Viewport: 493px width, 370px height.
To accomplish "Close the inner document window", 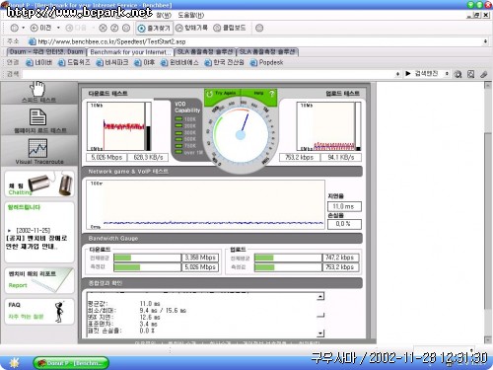I will pos(485,15).
